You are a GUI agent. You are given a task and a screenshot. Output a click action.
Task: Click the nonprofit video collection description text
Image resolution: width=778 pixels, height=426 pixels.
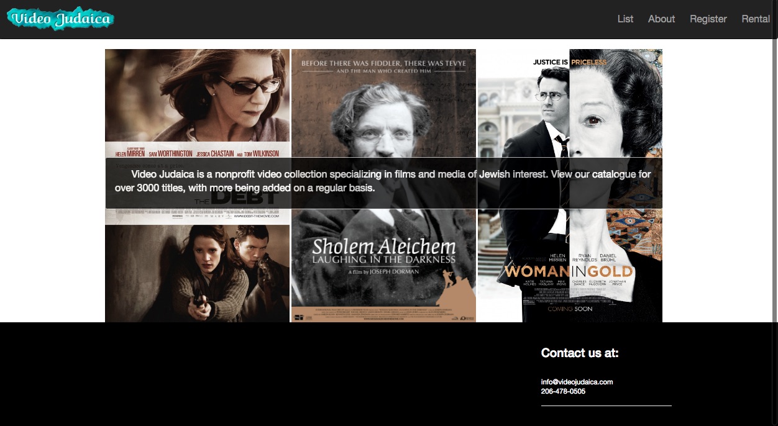383,181
